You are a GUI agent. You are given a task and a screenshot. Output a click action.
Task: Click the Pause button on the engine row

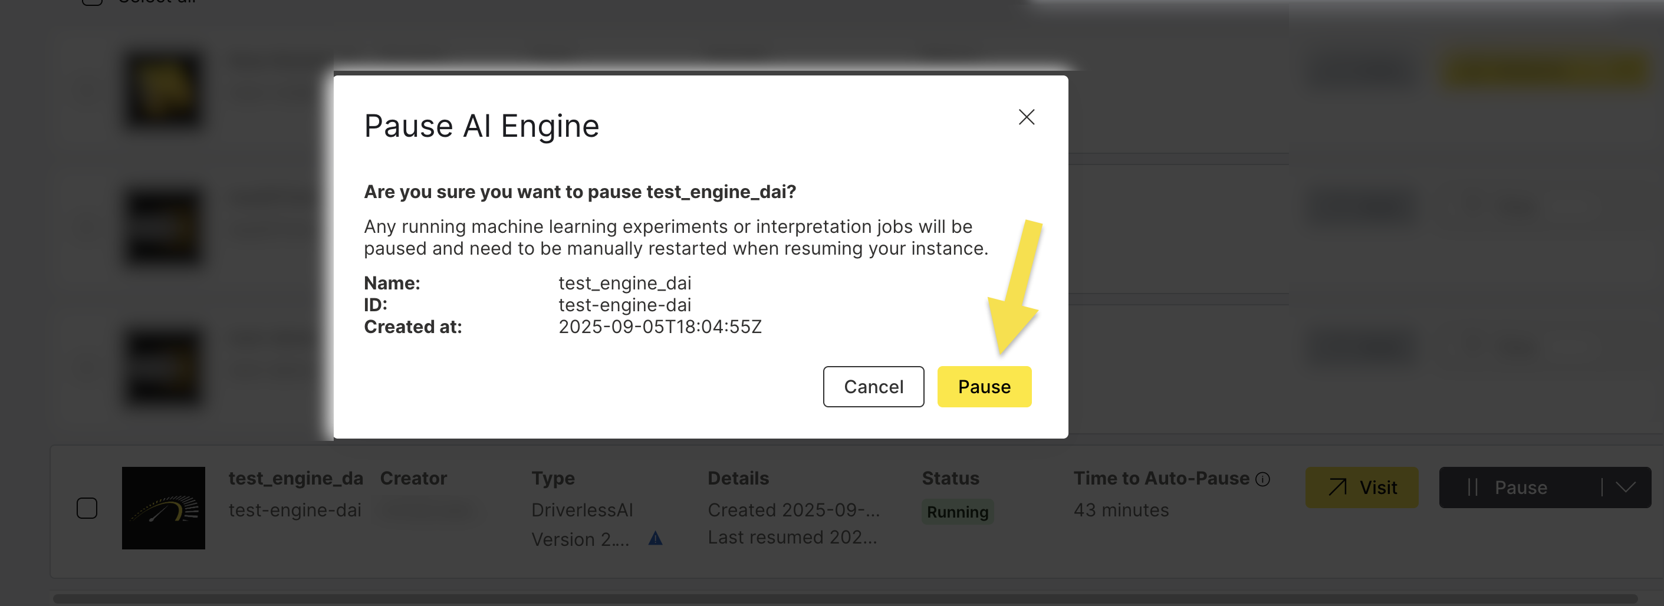(1521, 487)
